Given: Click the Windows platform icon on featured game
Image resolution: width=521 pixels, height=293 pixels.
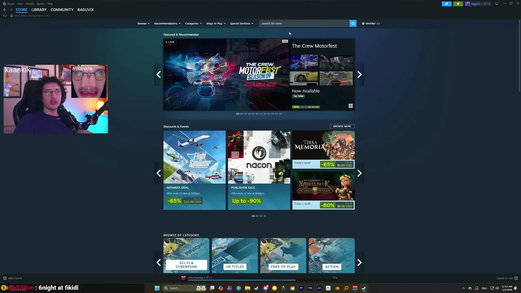Looking at the screenshot, I should pyautogui.click(x=350, y=106).
